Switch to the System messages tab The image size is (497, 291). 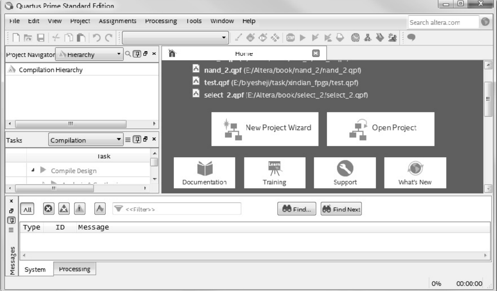click(x=35, y=269)
